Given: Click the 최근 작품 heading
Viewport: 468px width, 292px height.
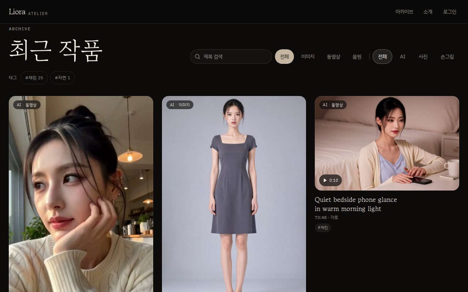Looking at the screenshot, I should 56,50.
